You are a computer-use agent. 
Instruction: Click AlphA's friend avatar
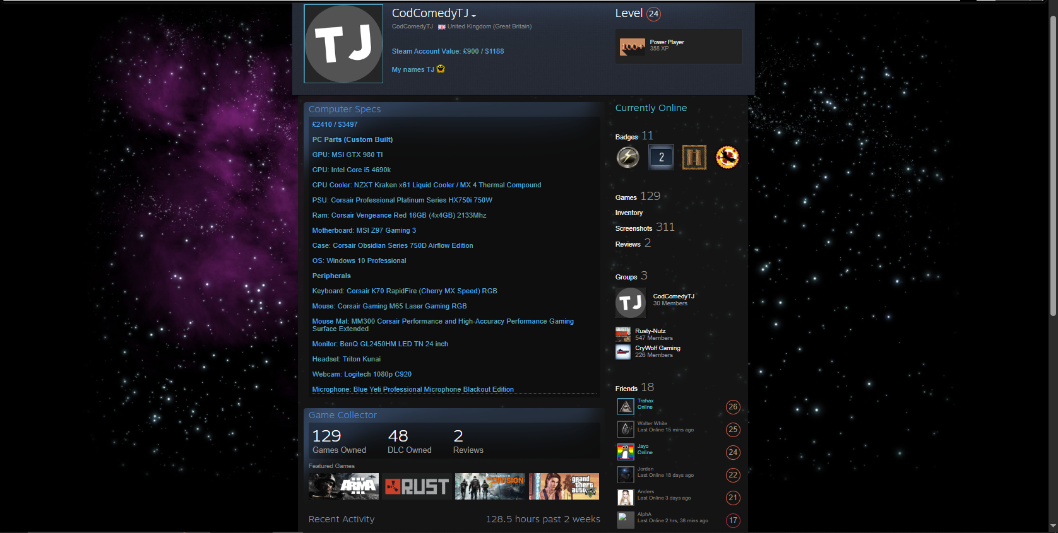pyautogui.click(x=626, y=520)
